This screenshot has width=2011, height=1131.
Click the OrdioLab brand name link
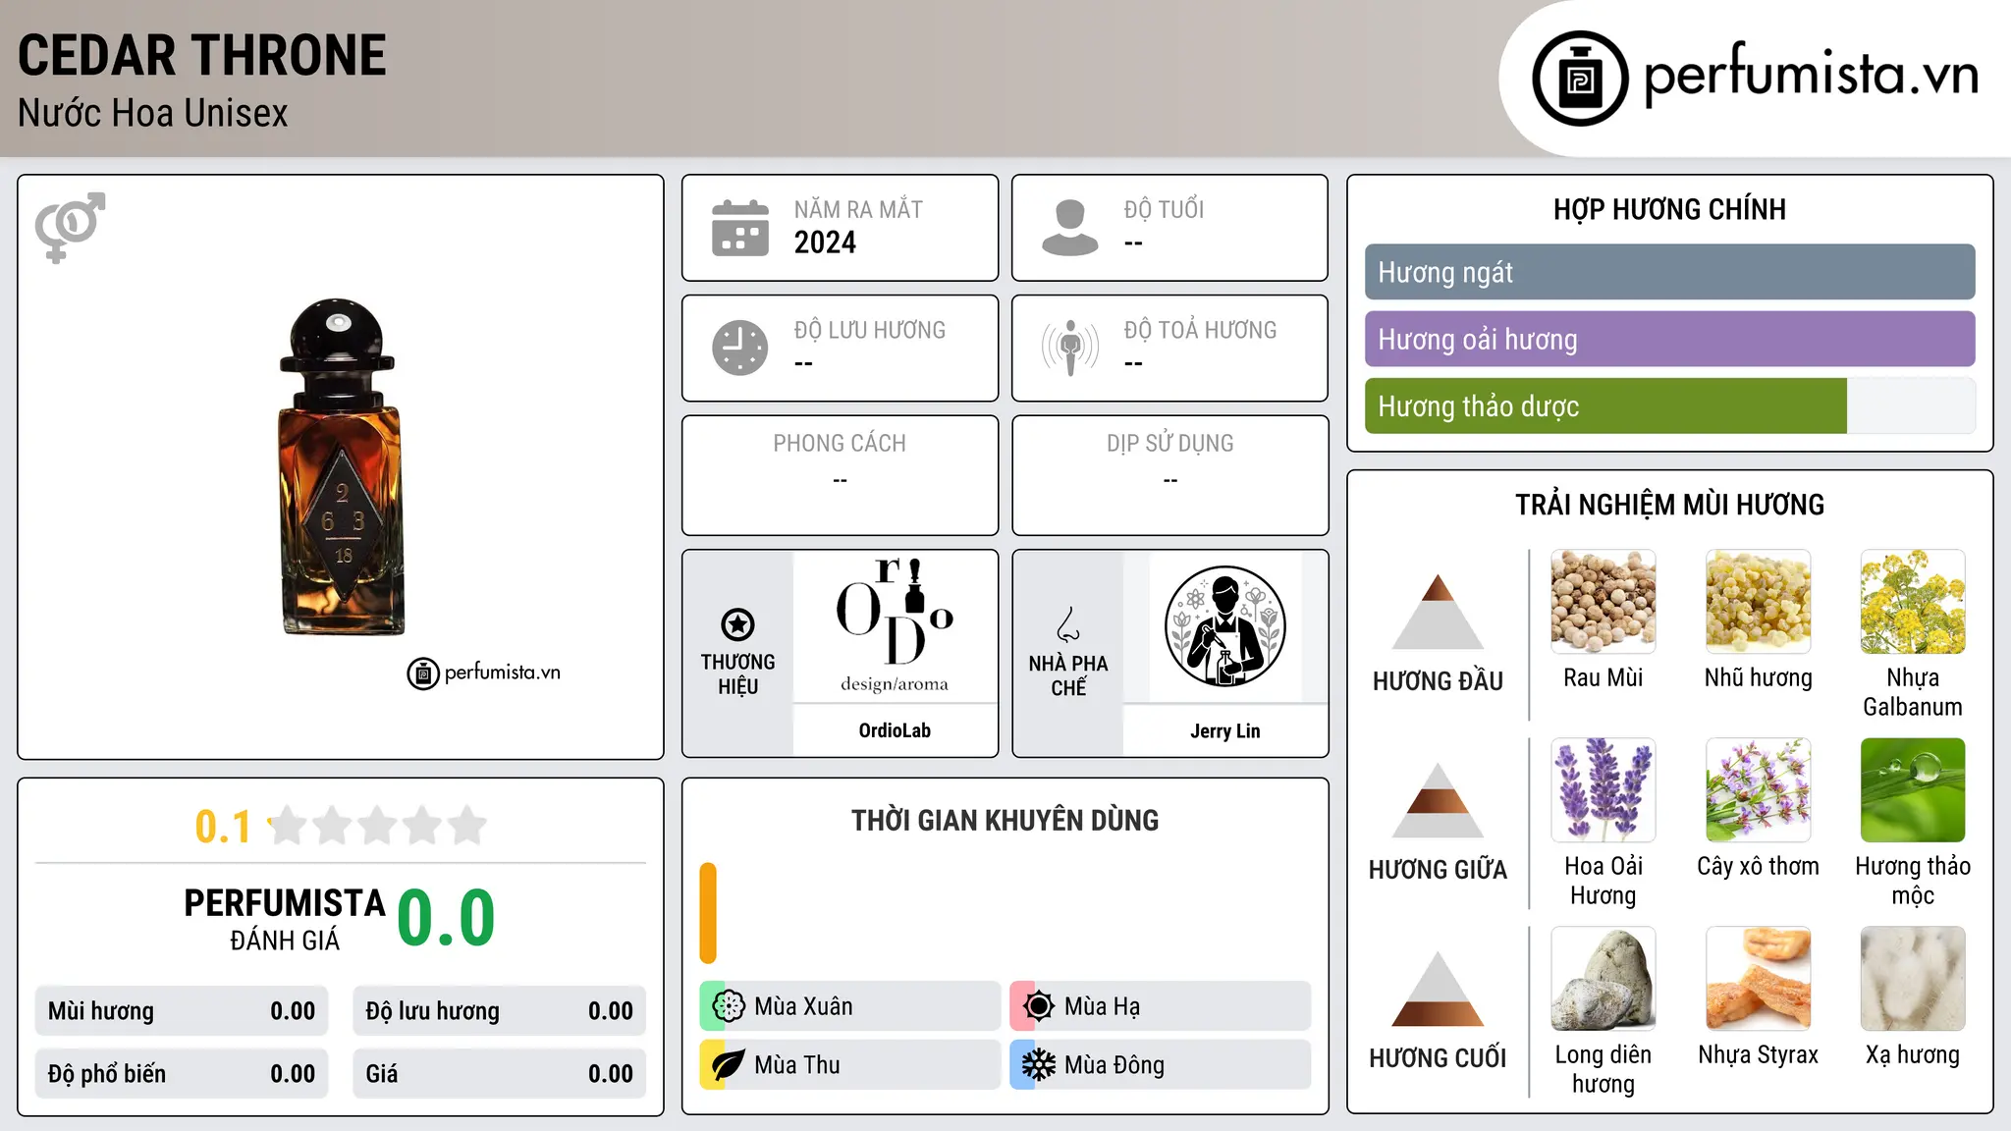(x=895, y=730)
